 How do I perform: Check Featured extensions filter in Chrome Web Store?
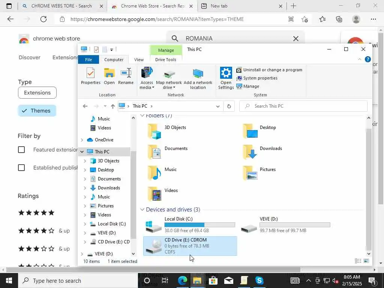[21, 150]
